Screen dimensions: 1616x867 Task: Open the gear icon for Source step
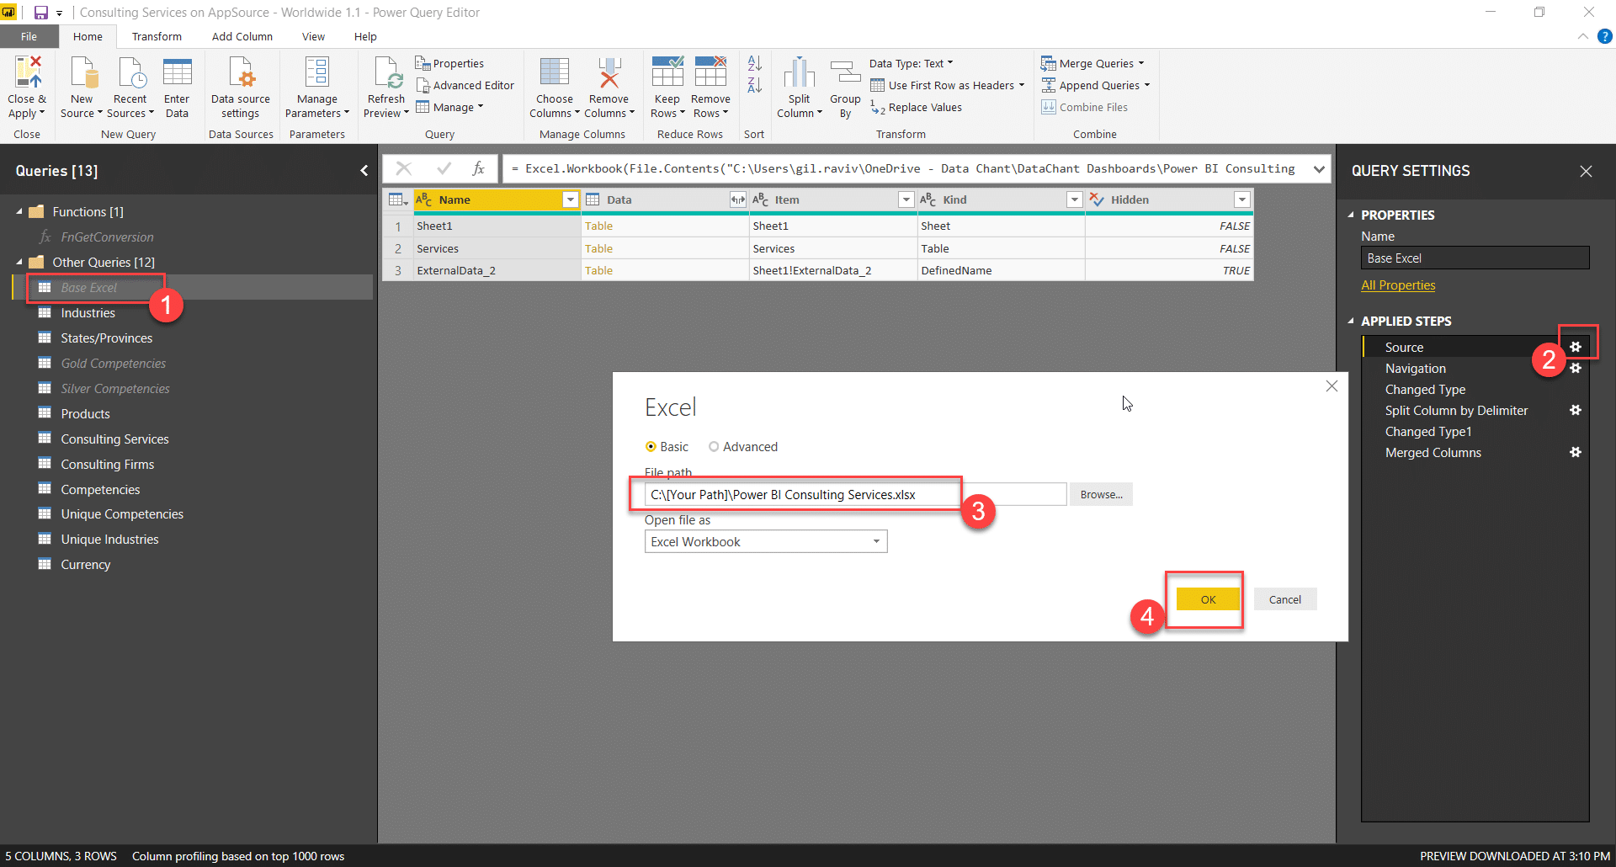coord(1576,347)
